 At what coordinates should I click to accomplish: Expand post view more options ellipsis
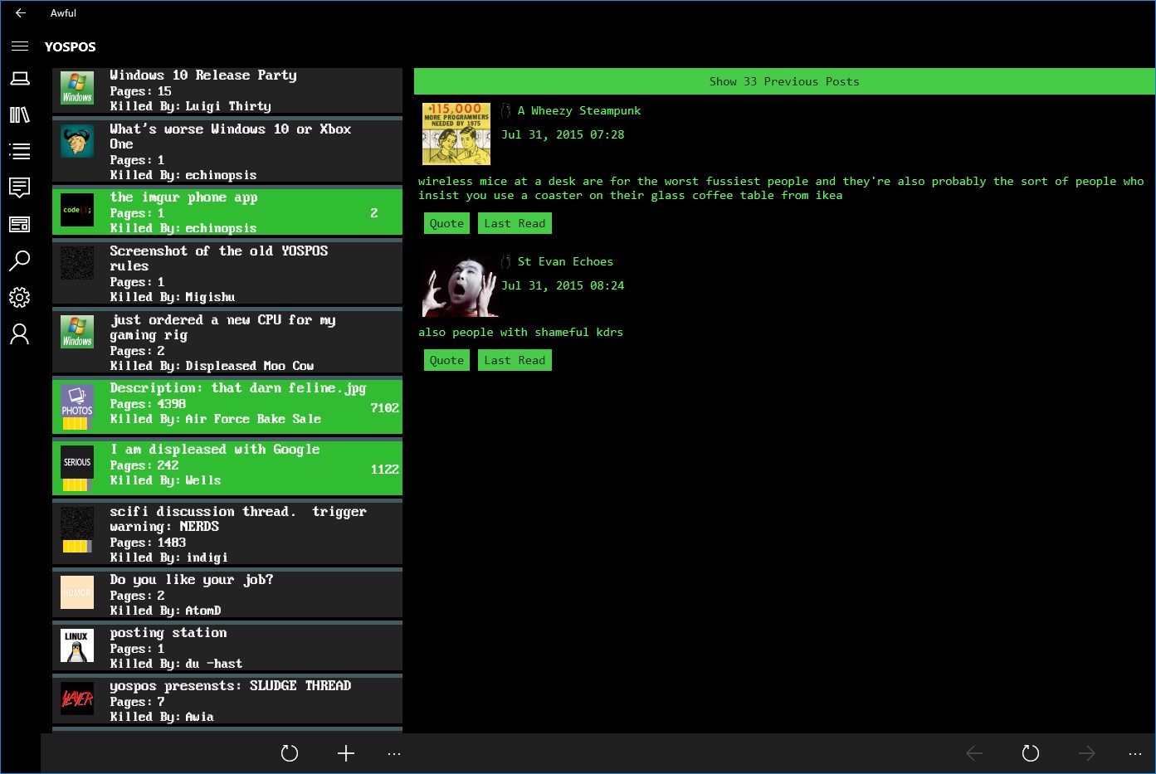[1135, 753]
